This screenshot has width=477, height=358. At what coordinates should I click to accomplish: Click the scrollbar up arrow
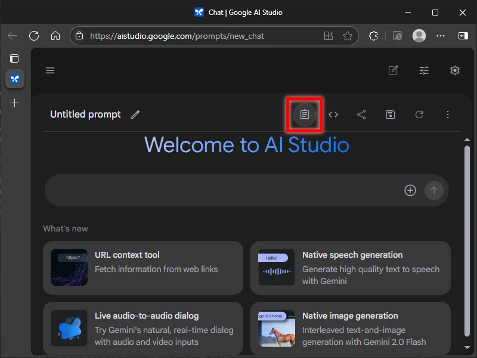click(467, 140)
